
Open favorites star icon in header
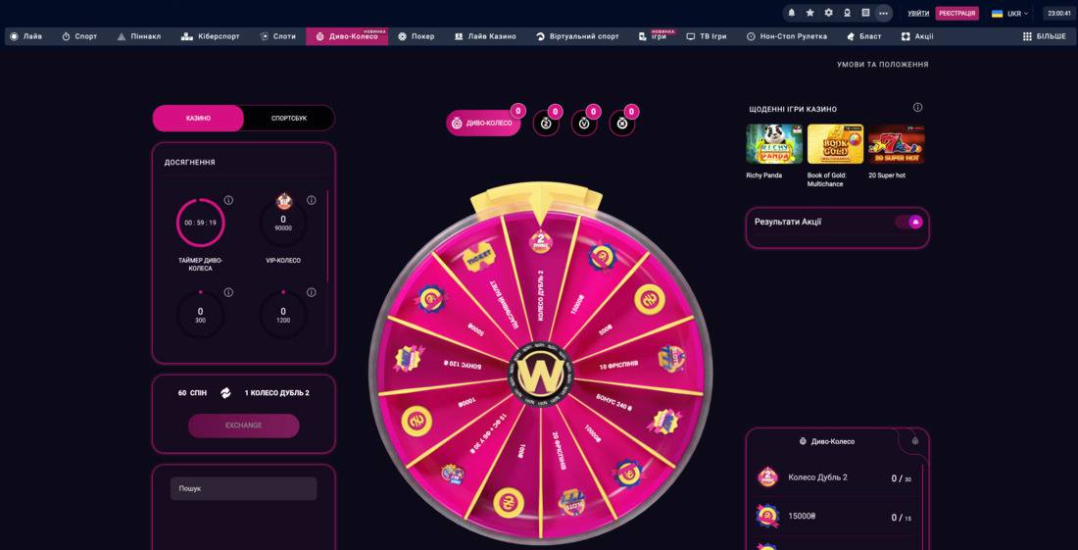809,13
